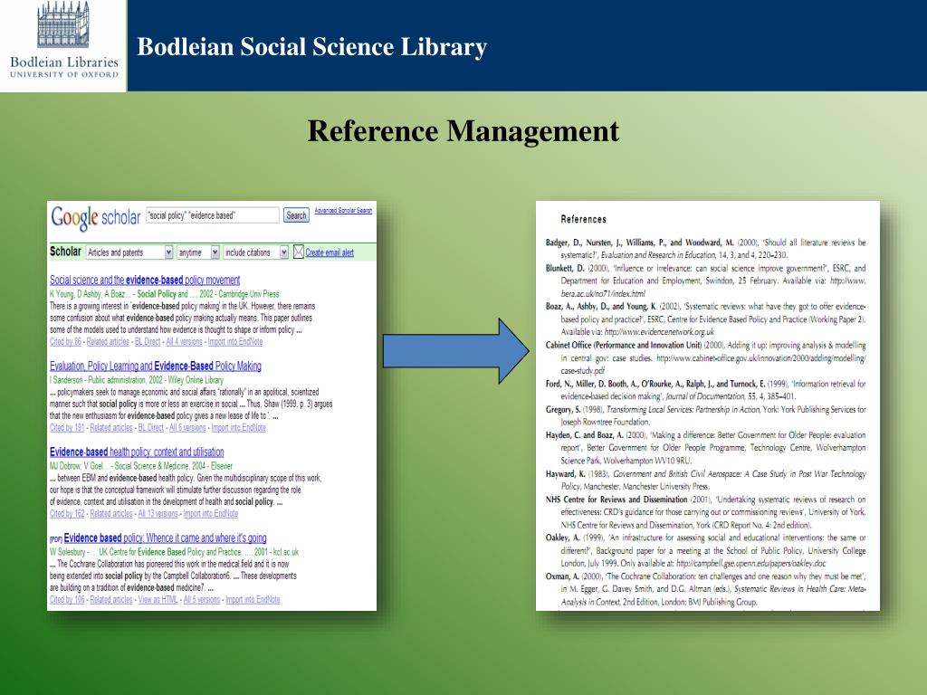Screen dimensions: 927x695
Task: Open the 'include citations' dropdown
Action: (x=256, y=252)
